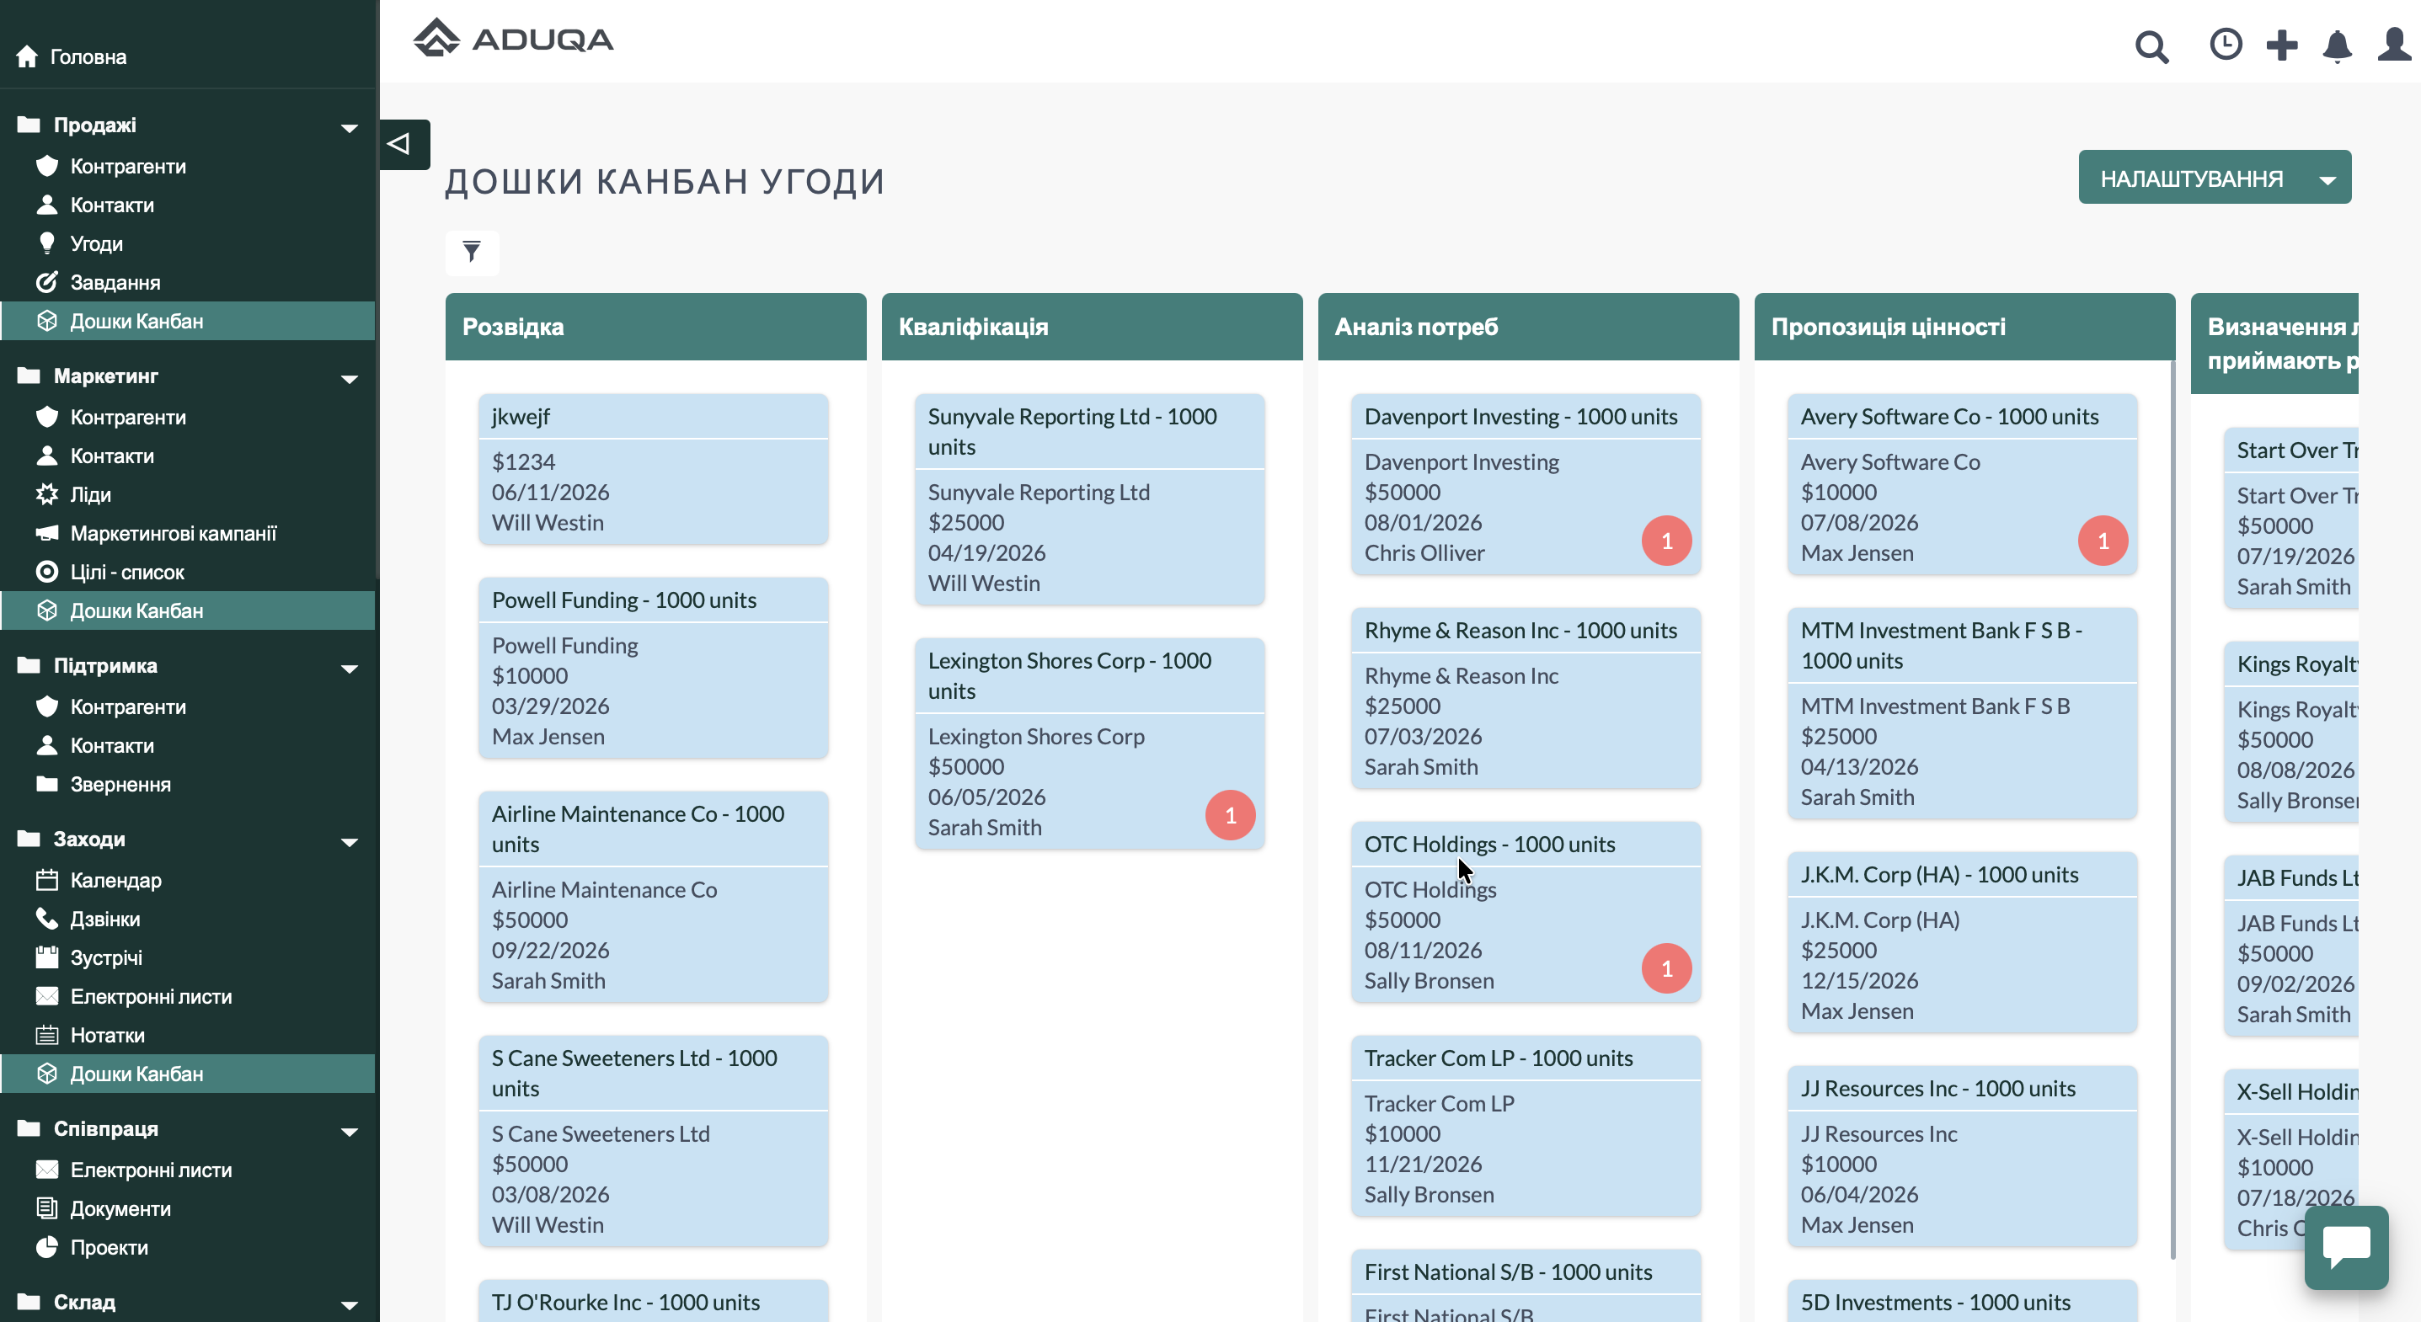The width and height of the screenshot is (2421, 1322).
Task: Open the kanban filter funnel
Action: click(x=472, y=252)
